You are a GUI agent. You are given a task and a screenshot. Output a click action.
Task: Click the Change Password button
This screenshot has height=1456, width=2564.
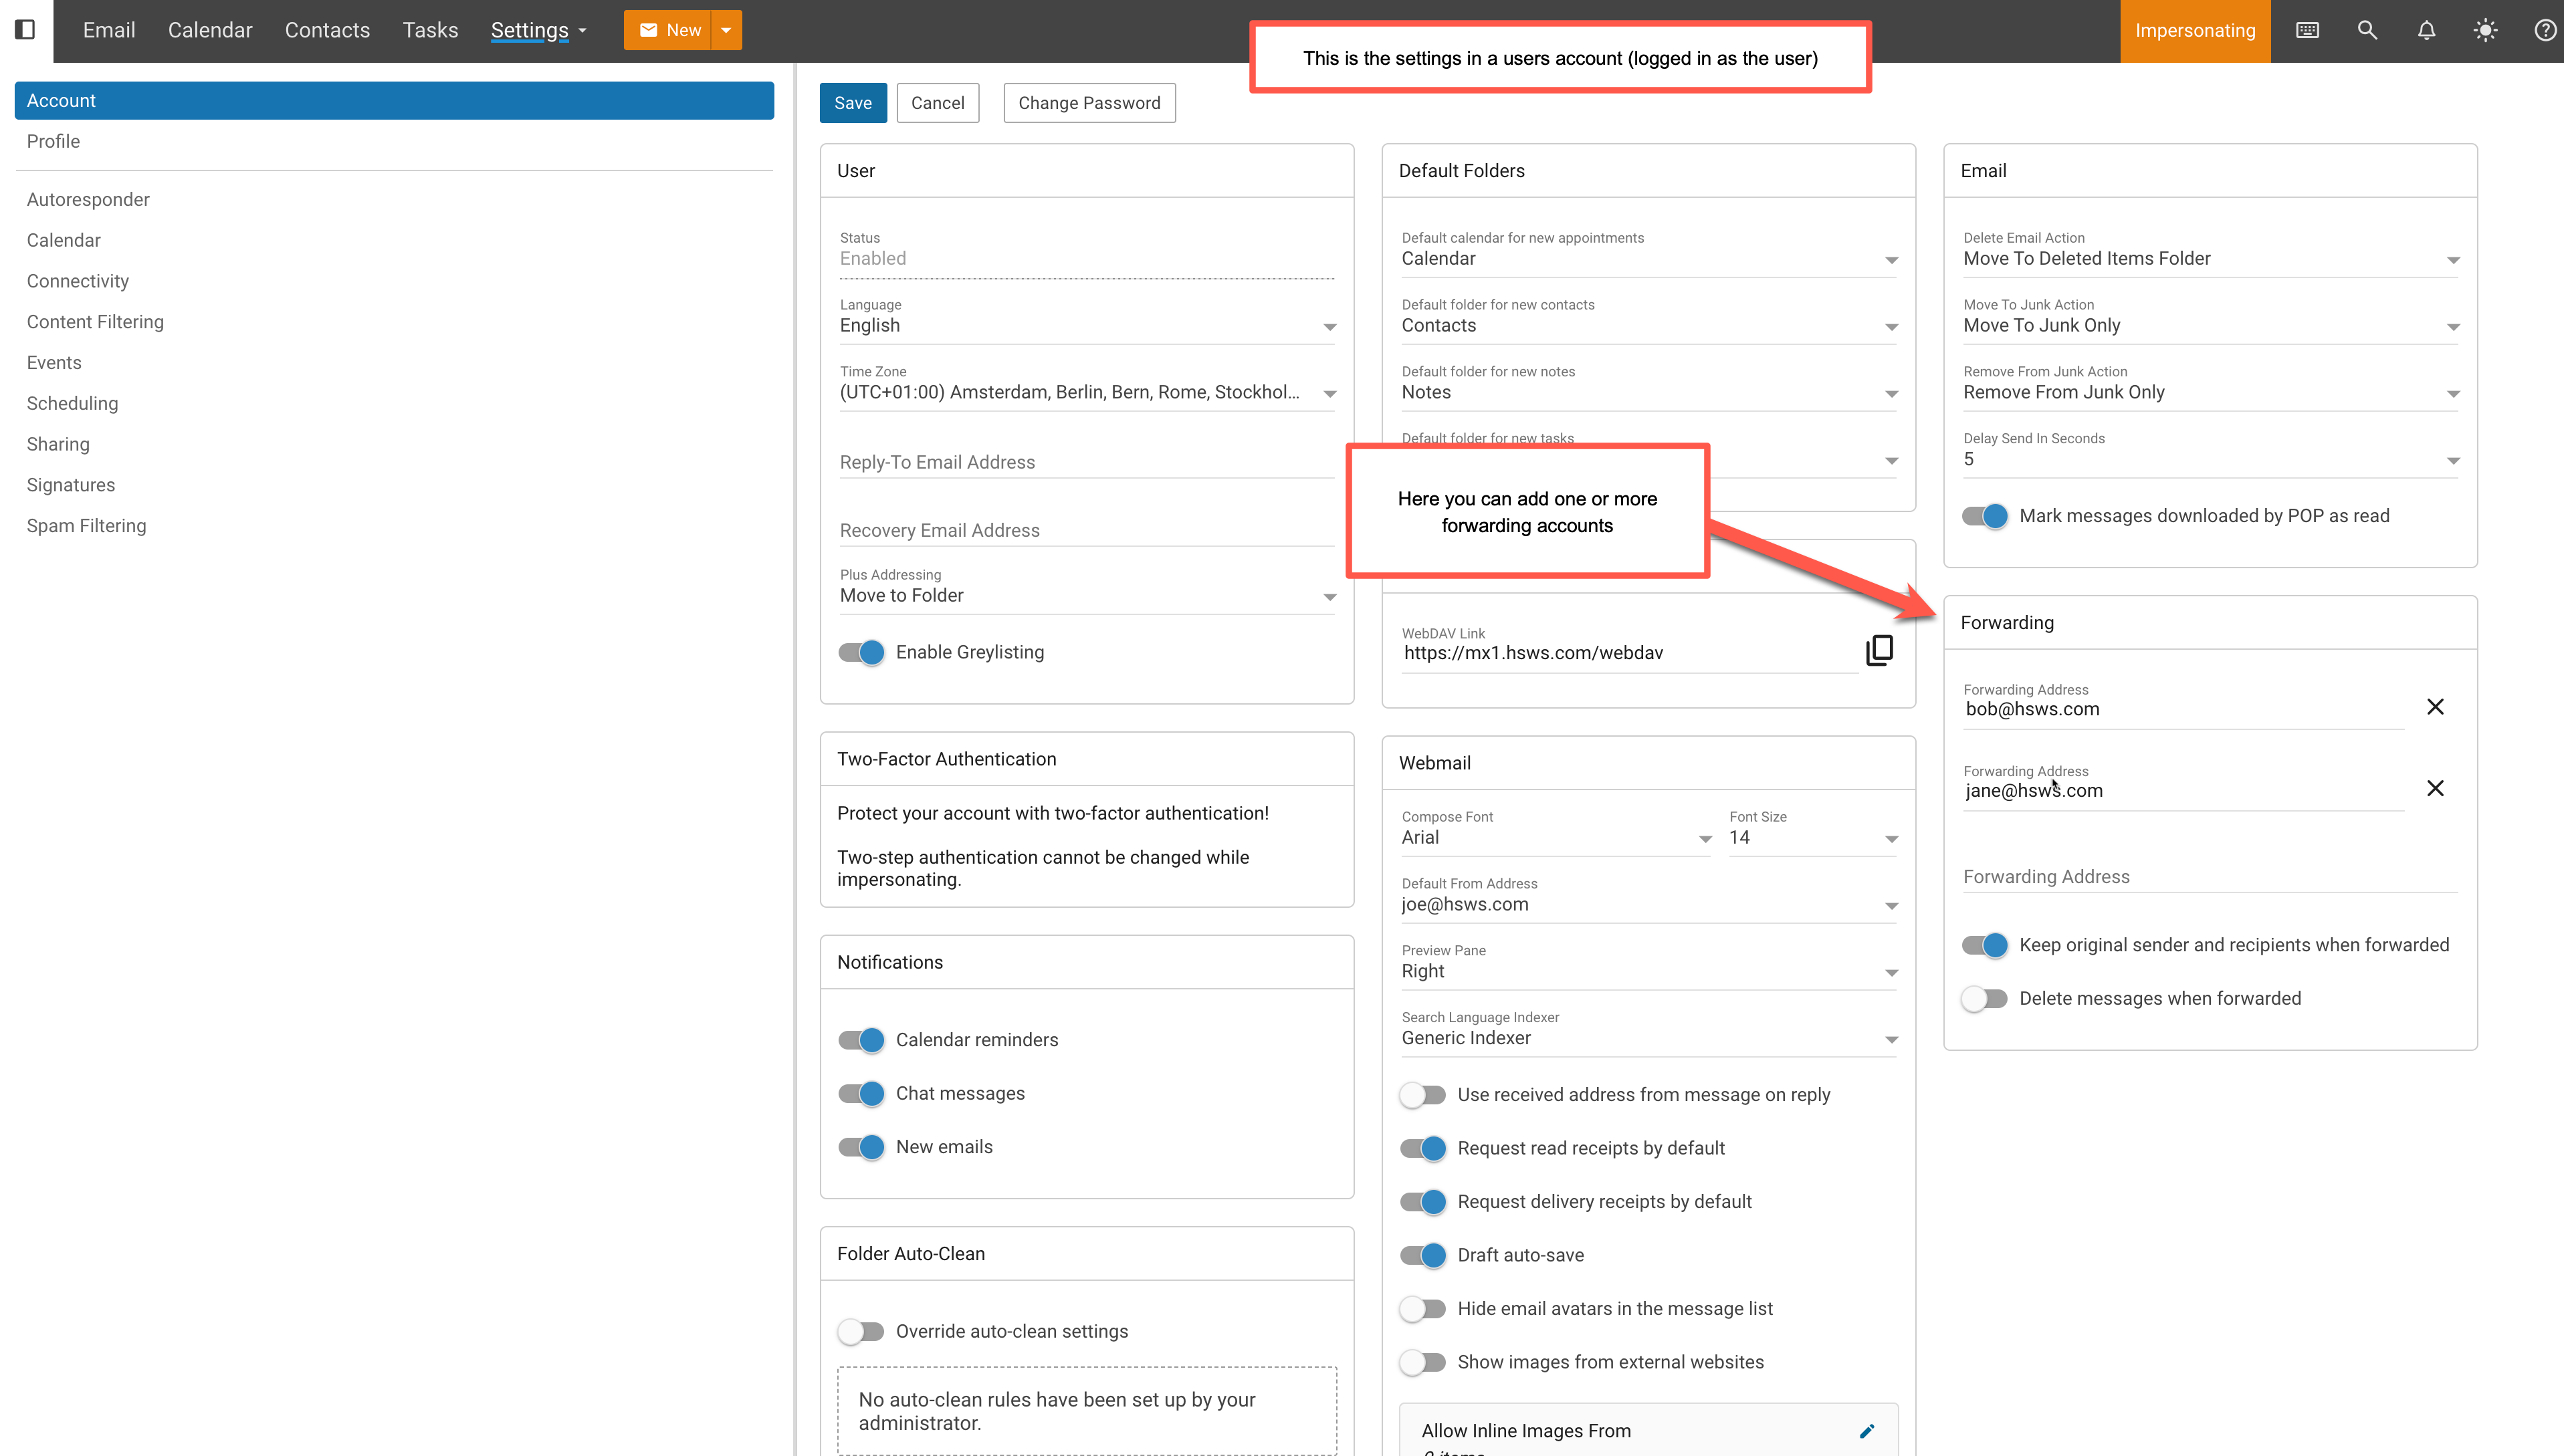click(x=1089, y=103)
